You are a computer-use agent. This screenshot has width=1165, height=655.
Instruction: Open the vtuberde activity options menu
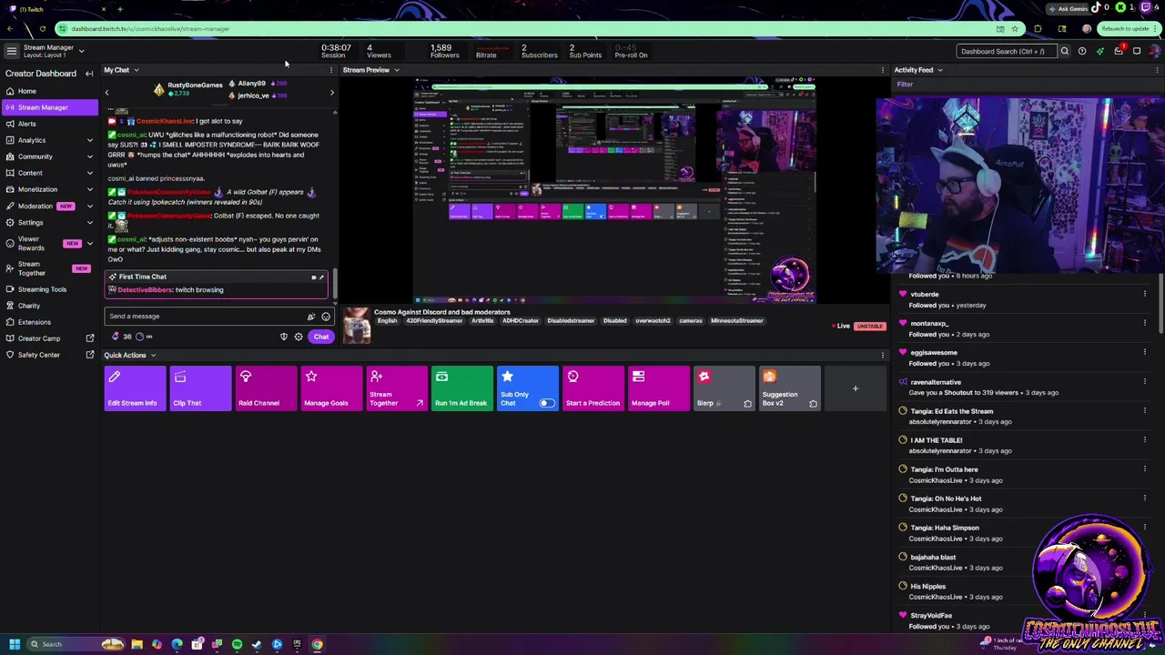pyautogui.click(x=1145, y=294)
